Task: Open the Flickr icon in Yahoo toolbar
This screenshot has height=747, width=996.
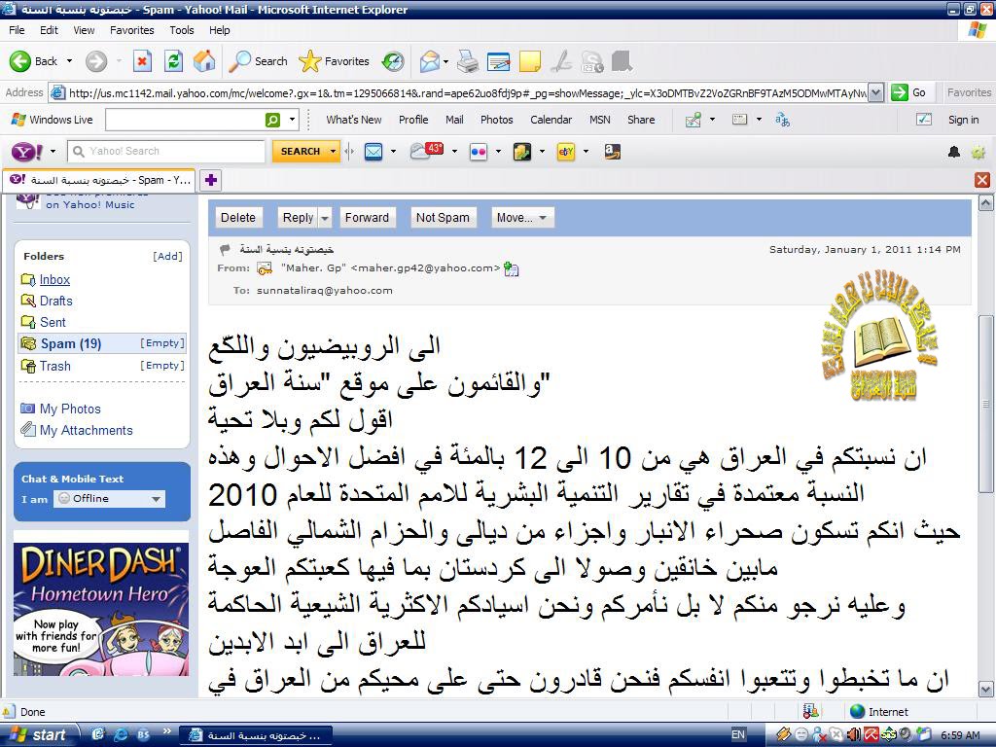Action: [478, 151]
